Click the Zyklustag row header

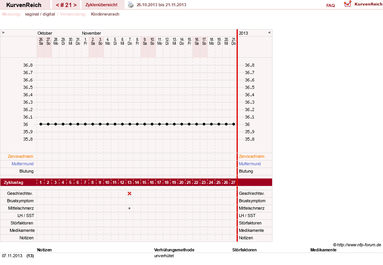pos(13,182)
